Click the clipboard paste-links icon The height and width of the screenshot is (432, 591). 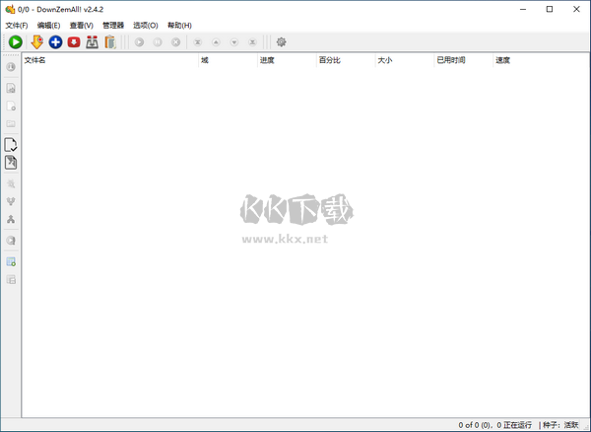pos(110,42)
